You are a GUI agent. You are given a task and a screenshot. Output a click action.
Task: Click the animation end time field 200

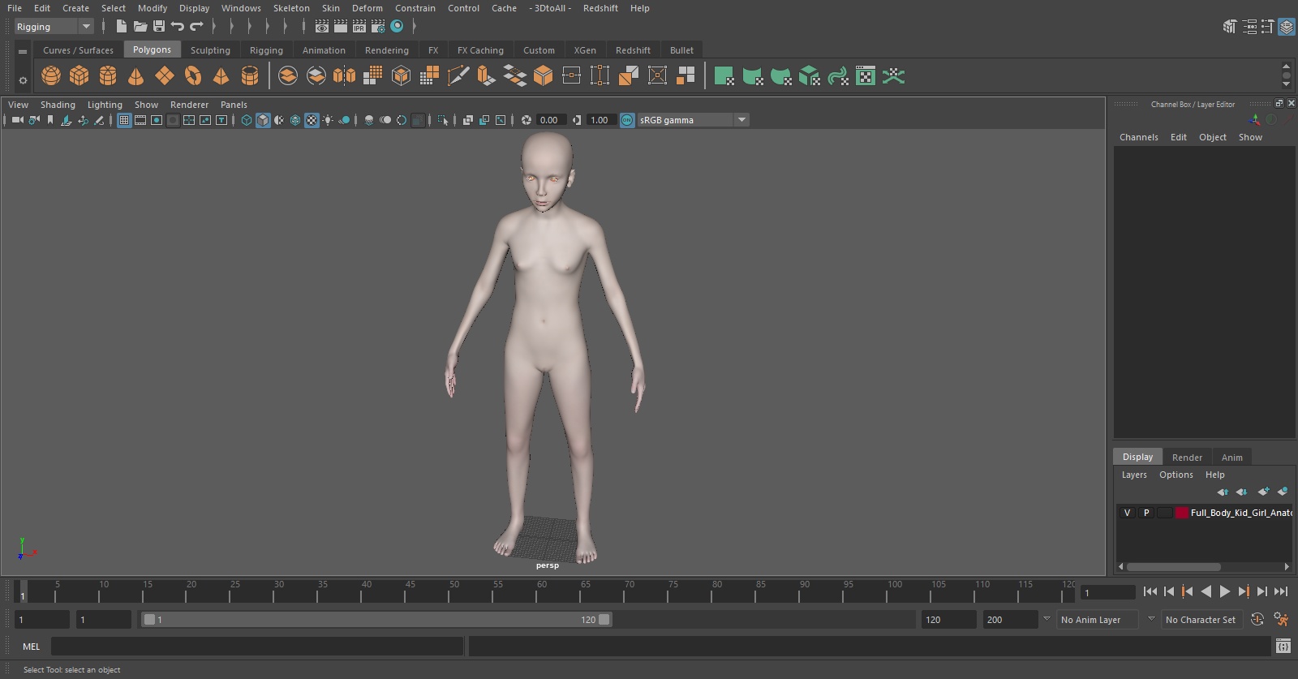pos(1010,620)
